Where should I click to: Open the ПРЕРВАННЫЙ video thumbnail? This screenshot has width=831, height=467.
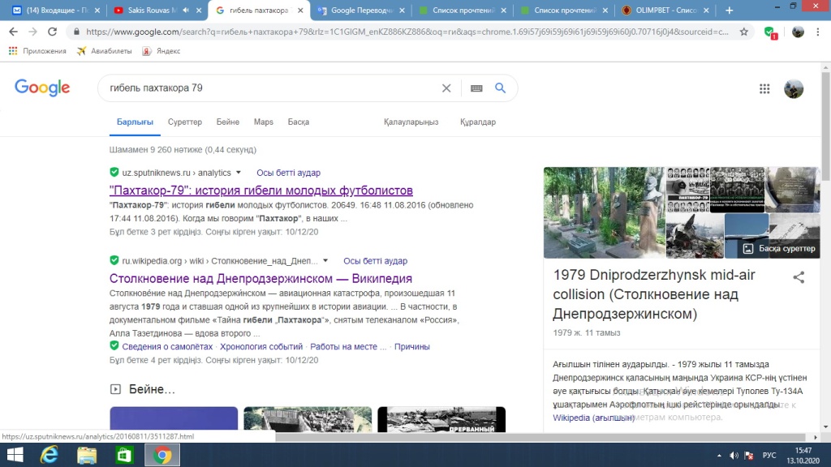441,419
